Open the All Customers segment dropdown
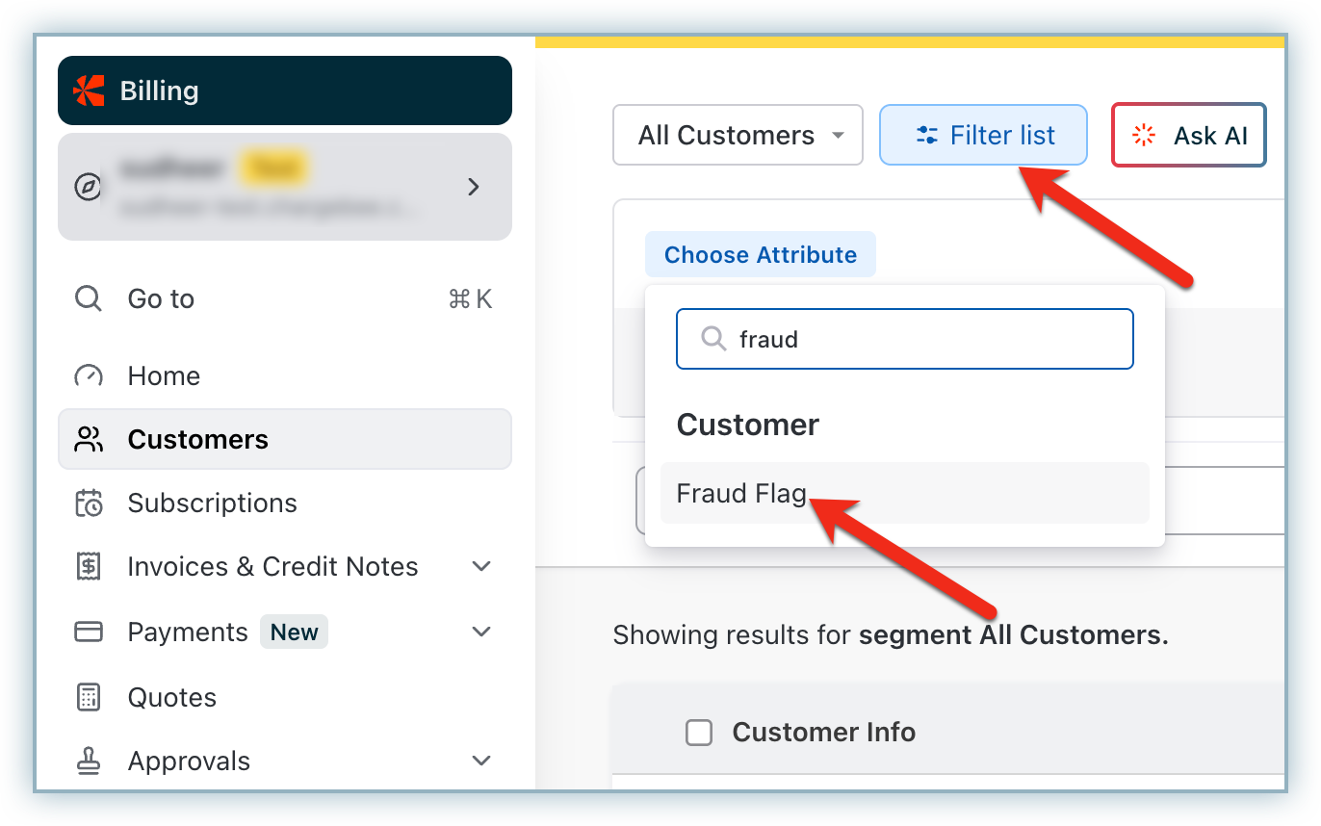1321x826 pixels. tap(738, 135)
